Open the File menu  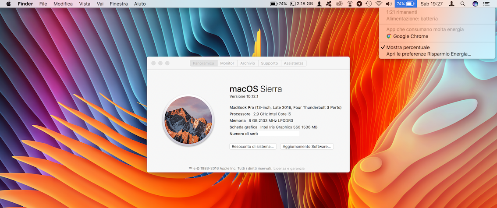pyautogui.click(x=43, y=4)
